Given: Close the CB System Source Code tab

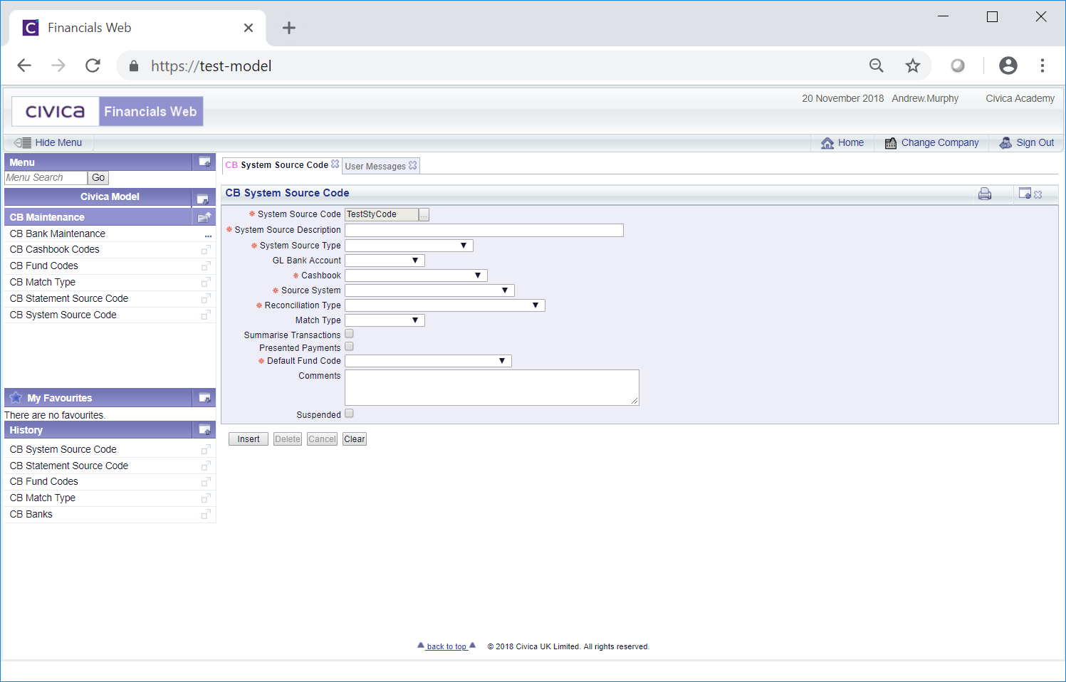Looking at the screenshot, I should 335,164.
